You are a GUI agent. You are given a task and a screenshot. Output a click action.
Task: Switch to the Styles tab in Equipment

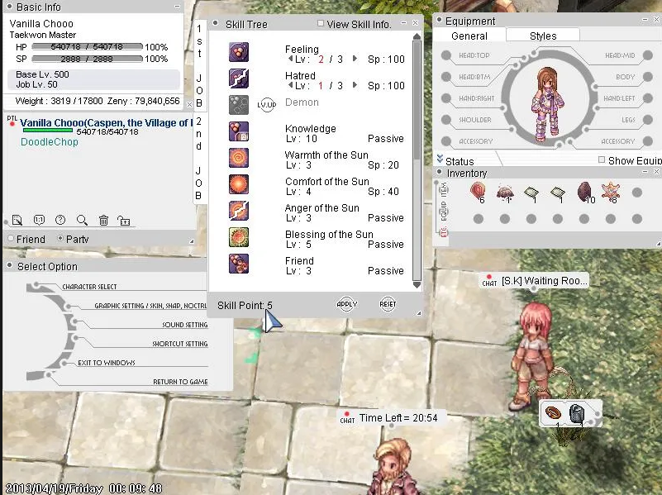(x=542, y=36)
